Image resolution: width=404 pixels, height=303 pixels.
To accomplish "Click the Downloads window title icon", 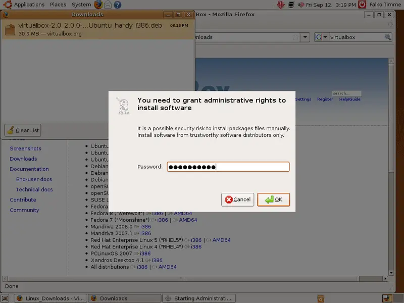I will click(x=6, y=15).
